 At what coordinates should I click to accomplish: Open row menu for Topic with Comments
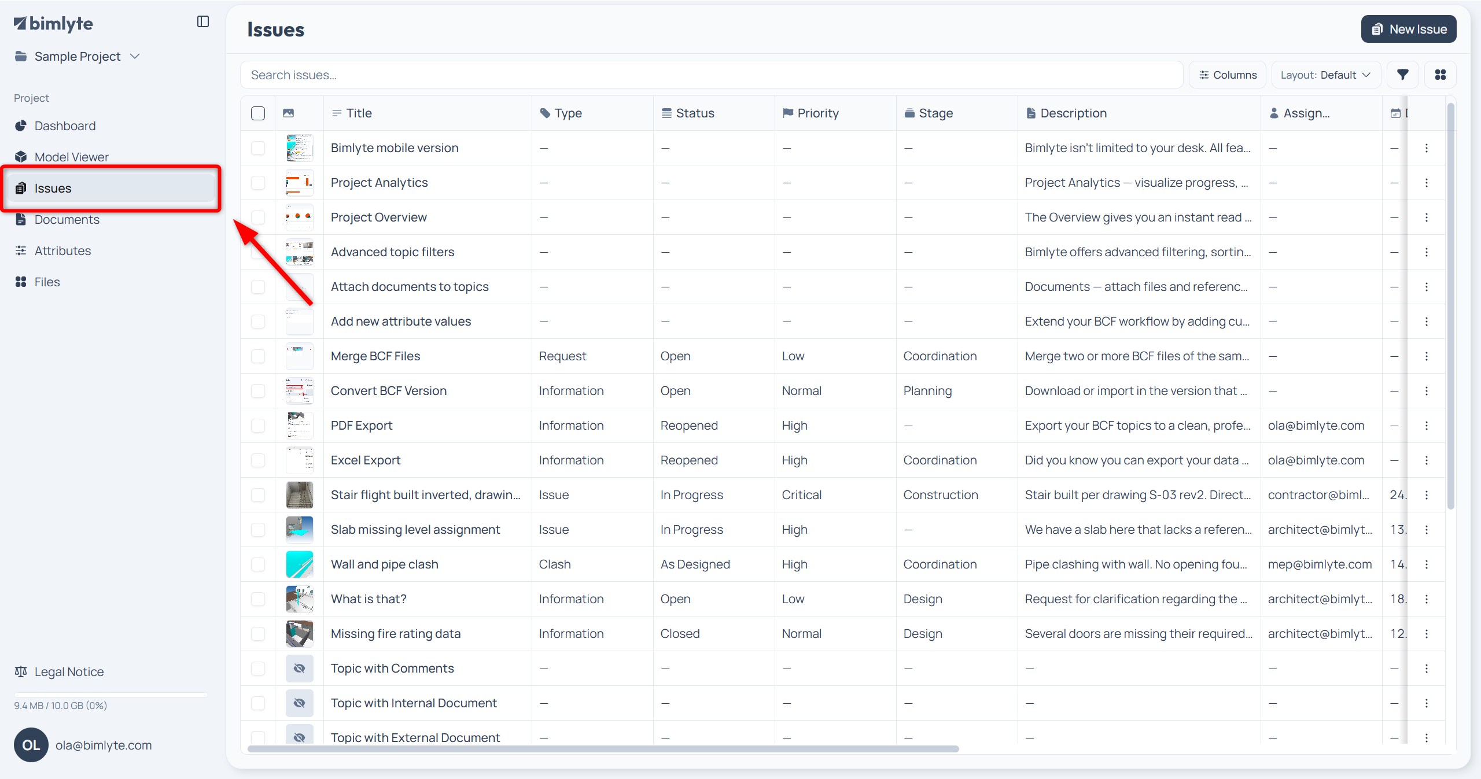[x=1427, y=669]
